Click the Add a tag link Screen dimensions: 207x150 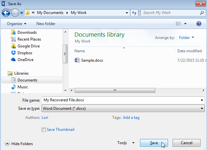point(131,118)
